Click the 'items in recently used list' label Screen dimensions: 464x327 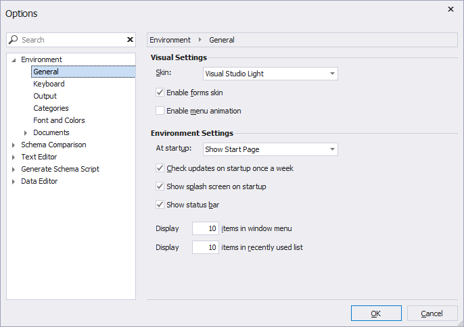(x=262, y=247)
